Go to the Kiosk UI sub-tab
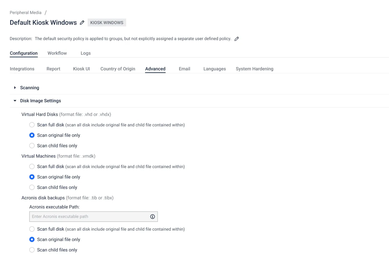Image resolution: width=389 pixels, height=259 pixels. click(x=81, y=69)
